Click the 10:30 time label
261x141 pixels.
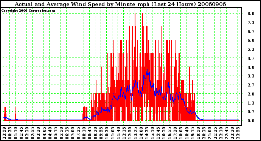click(x=107, y=133)
